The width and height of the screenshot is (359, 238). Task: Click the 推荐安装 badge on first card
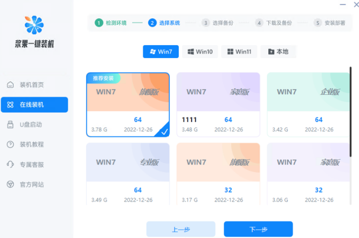tap(103, 78)
